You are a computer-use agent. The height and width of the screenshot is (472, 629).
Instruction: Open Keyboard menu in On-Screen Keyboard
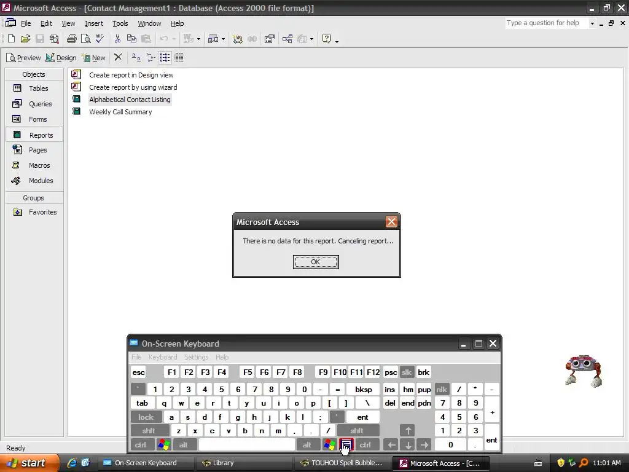[162, 357]
